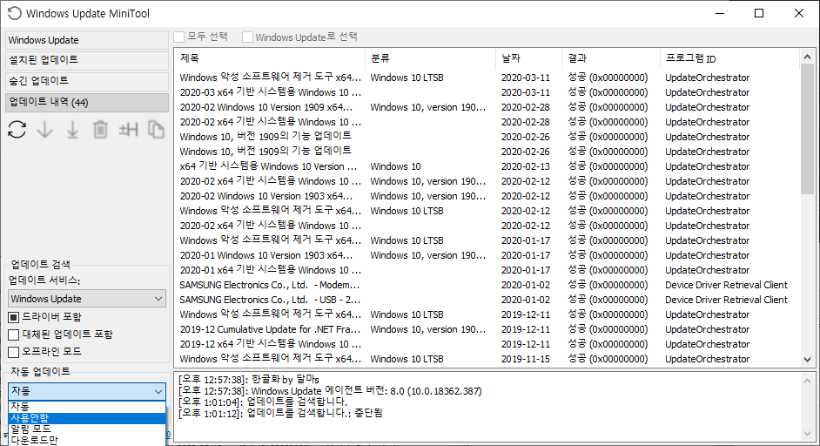The image size is (820, 446).
Task: Toggle the Windows Update로 선택 checkbox
Action: click(248, 37)
